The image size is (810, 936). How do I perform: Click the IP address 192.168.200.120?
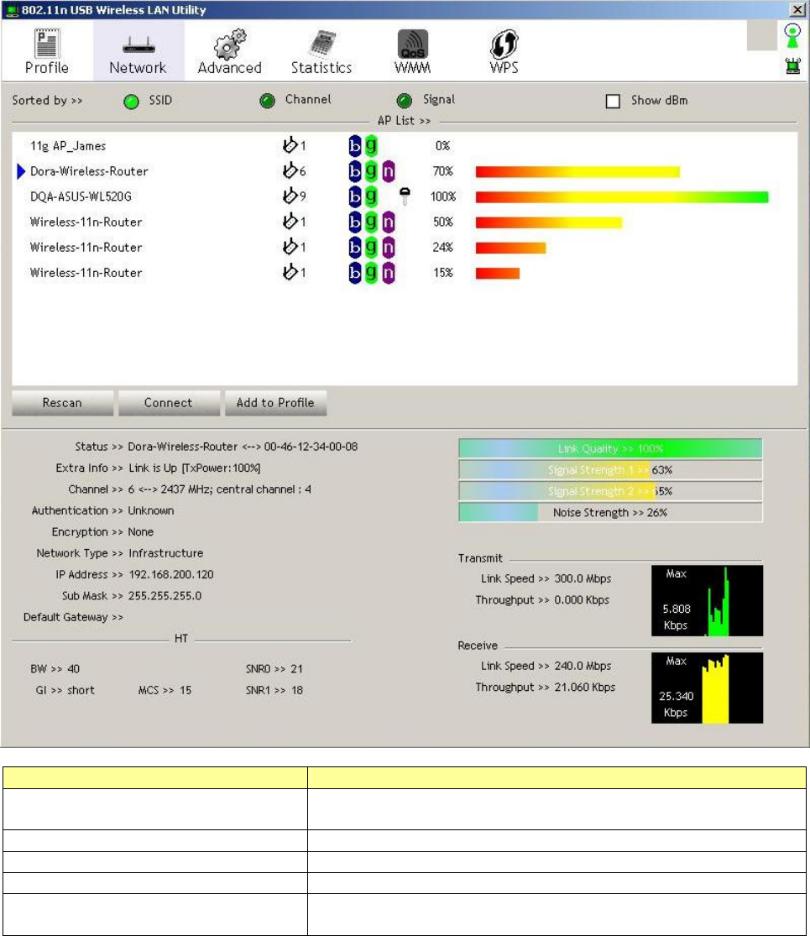(170, 574)
